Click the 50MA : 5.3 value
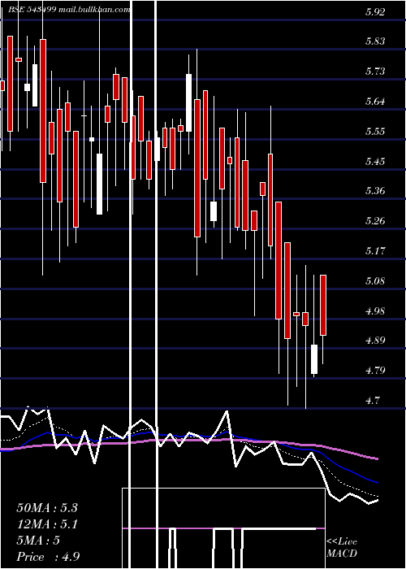406x569 pixels. click(x=47, y=508)
